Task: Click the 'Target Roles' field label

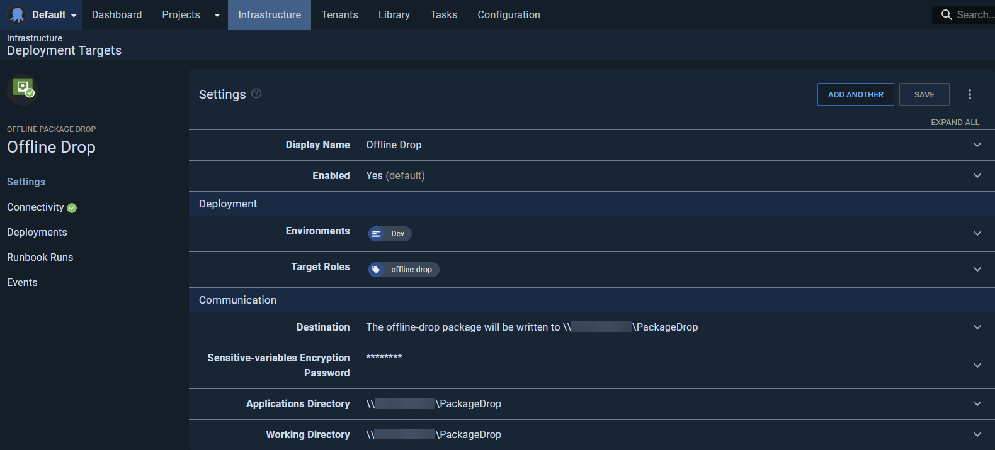Action: point(320,267)
